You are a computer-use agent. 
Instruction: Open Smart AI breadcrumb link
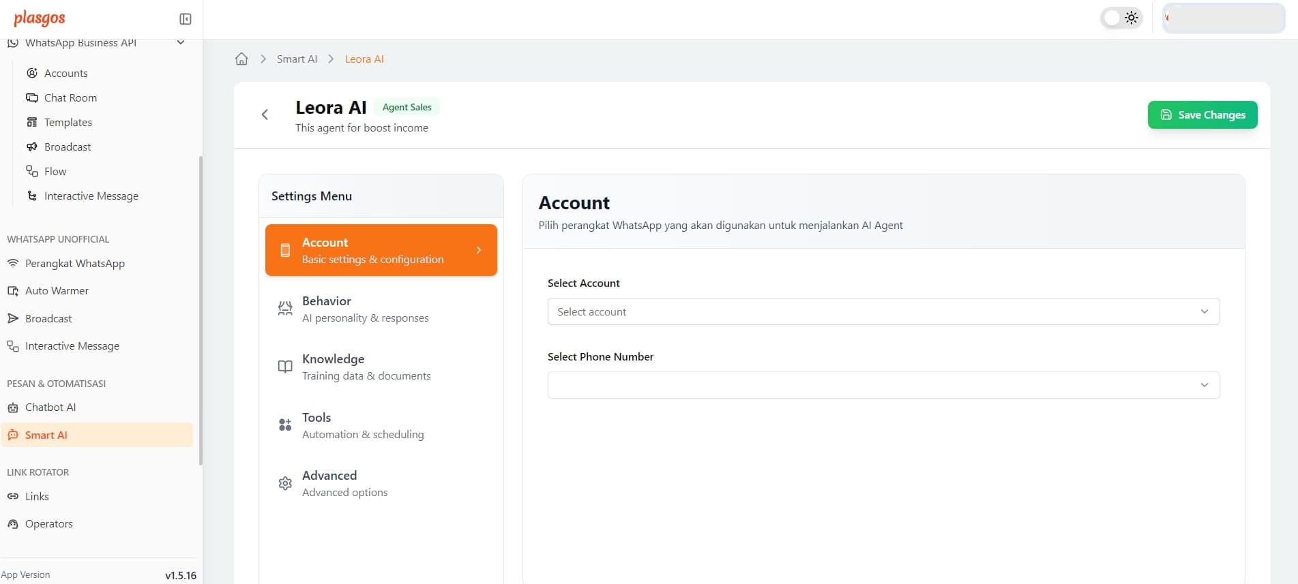[x=297, y=59]
